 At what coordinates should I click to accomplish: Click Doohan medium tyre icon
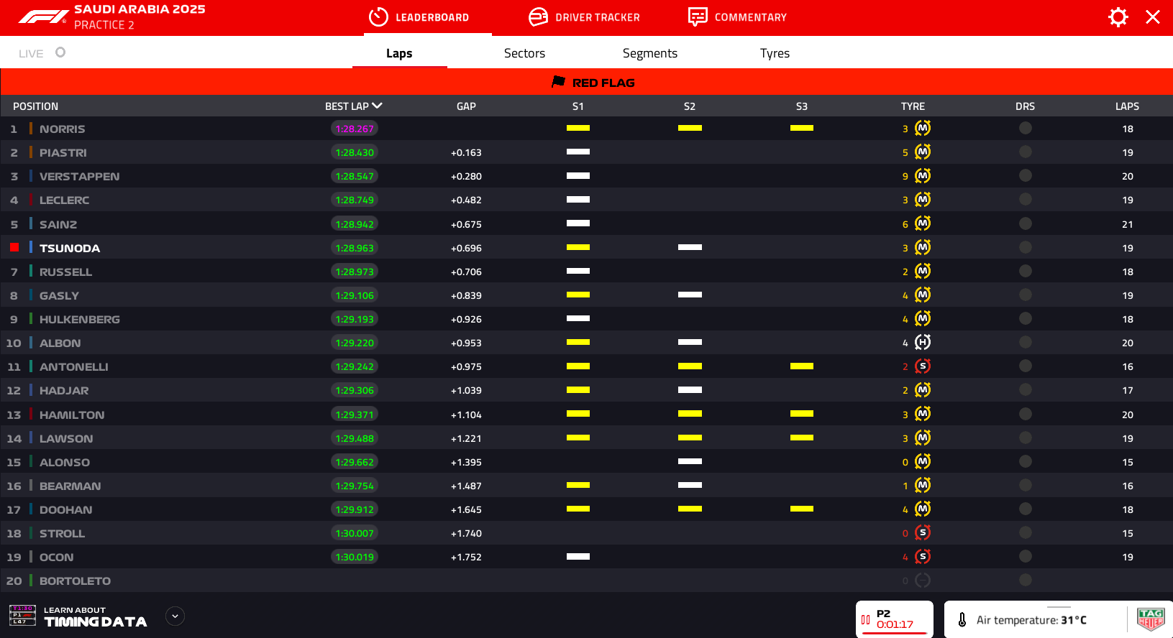pyautogui.click(x=923, y=509)
